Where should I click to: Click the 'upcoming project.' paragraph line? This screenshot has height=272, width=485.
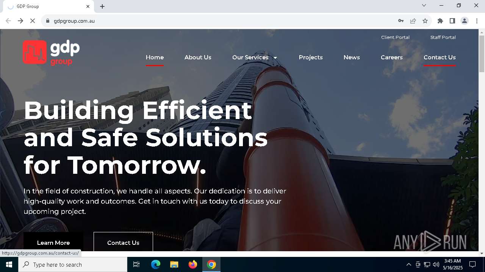click(x=55, y=212)
